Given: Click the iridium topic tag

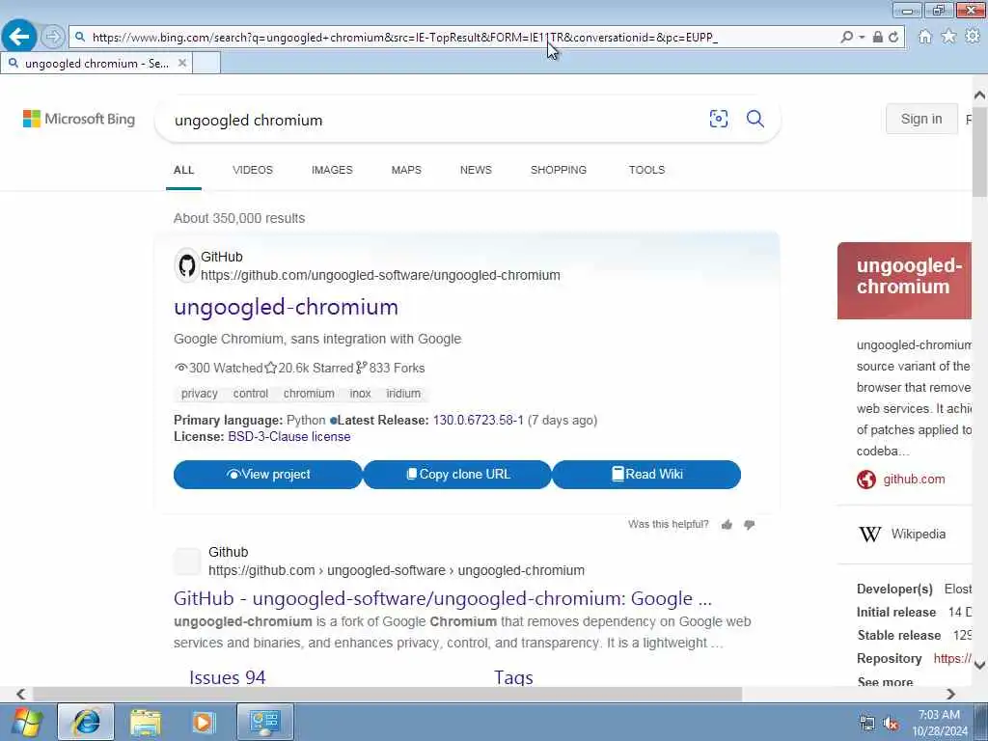Looking at the screenshot, I should 403,394.
